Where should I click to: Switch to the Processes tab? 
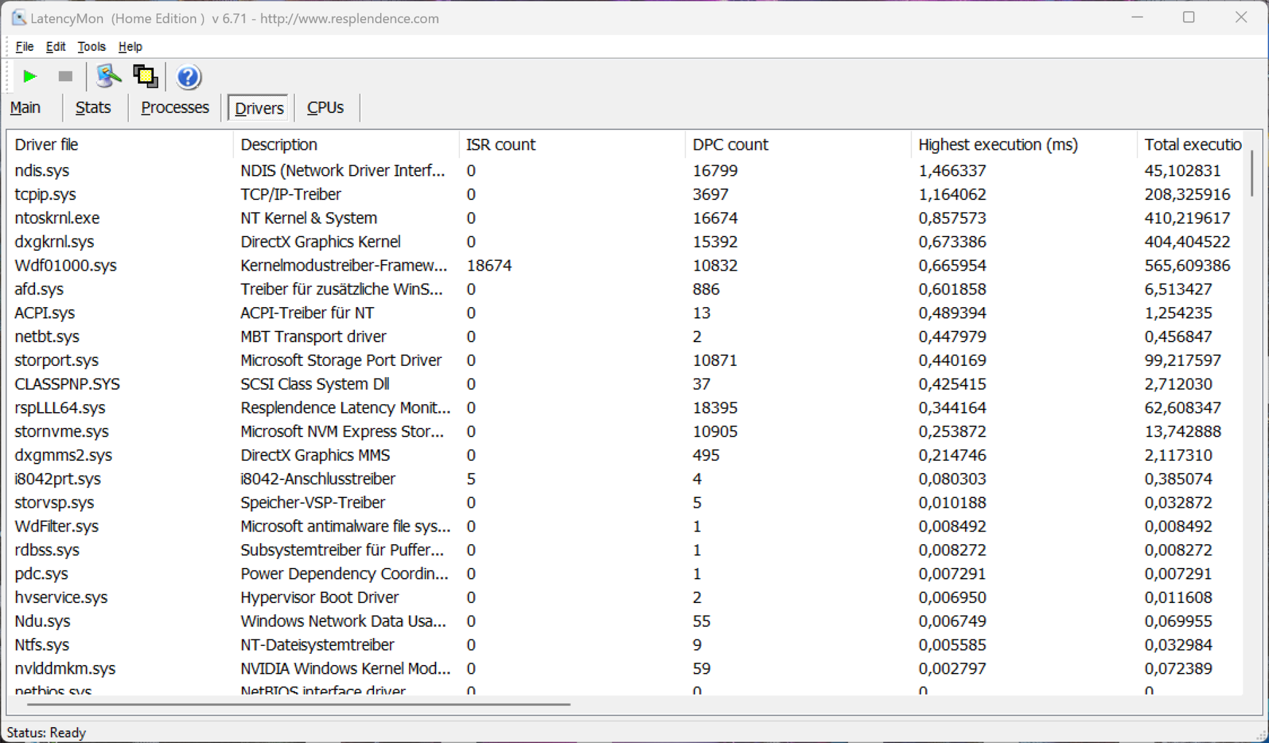click(x=174, y=108)
